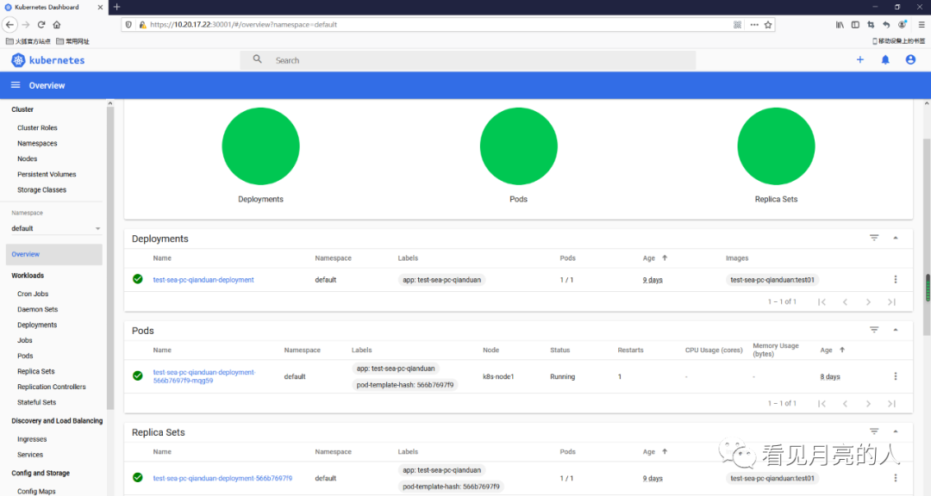This screenshot has width=931, height=496.
Task: Go to next page in Deployments pagination
Action: point(868,302)
